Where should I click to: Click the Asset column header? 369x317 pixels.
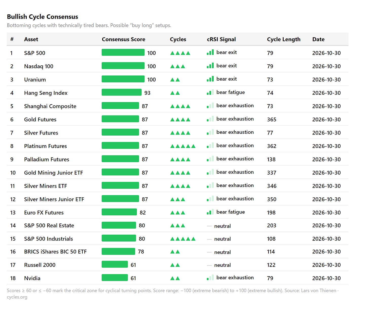click(31, 39)
